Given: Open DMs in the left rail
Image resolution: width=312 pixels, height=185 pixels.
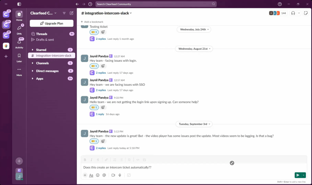Looking at the screenshot, I should click(19, 28).
